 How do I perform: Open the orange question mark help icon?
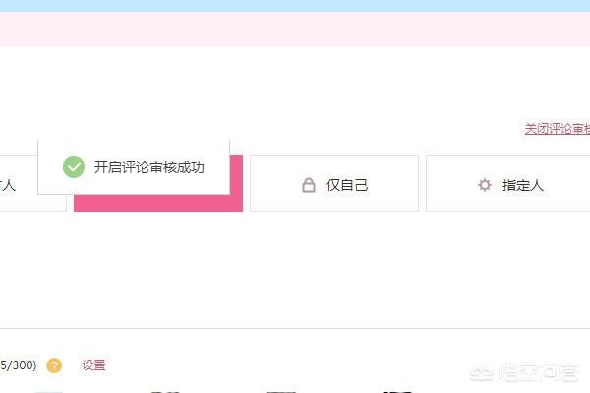54,365
